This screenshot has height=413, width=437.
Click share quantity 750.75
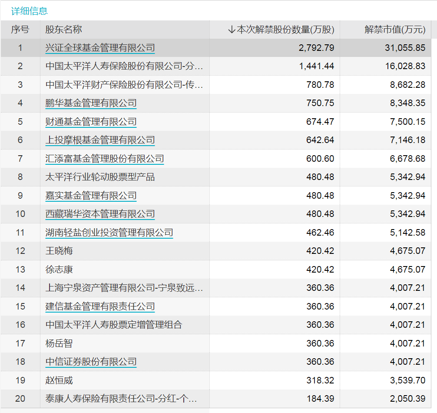coord(320,103)
